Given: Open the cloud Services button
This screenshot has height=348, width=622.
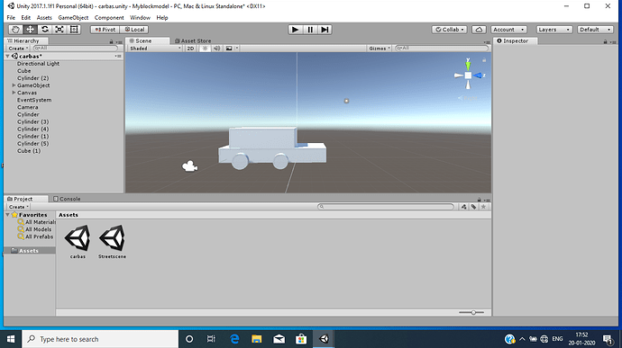Looking at the screenshot, I should [479, 30].
